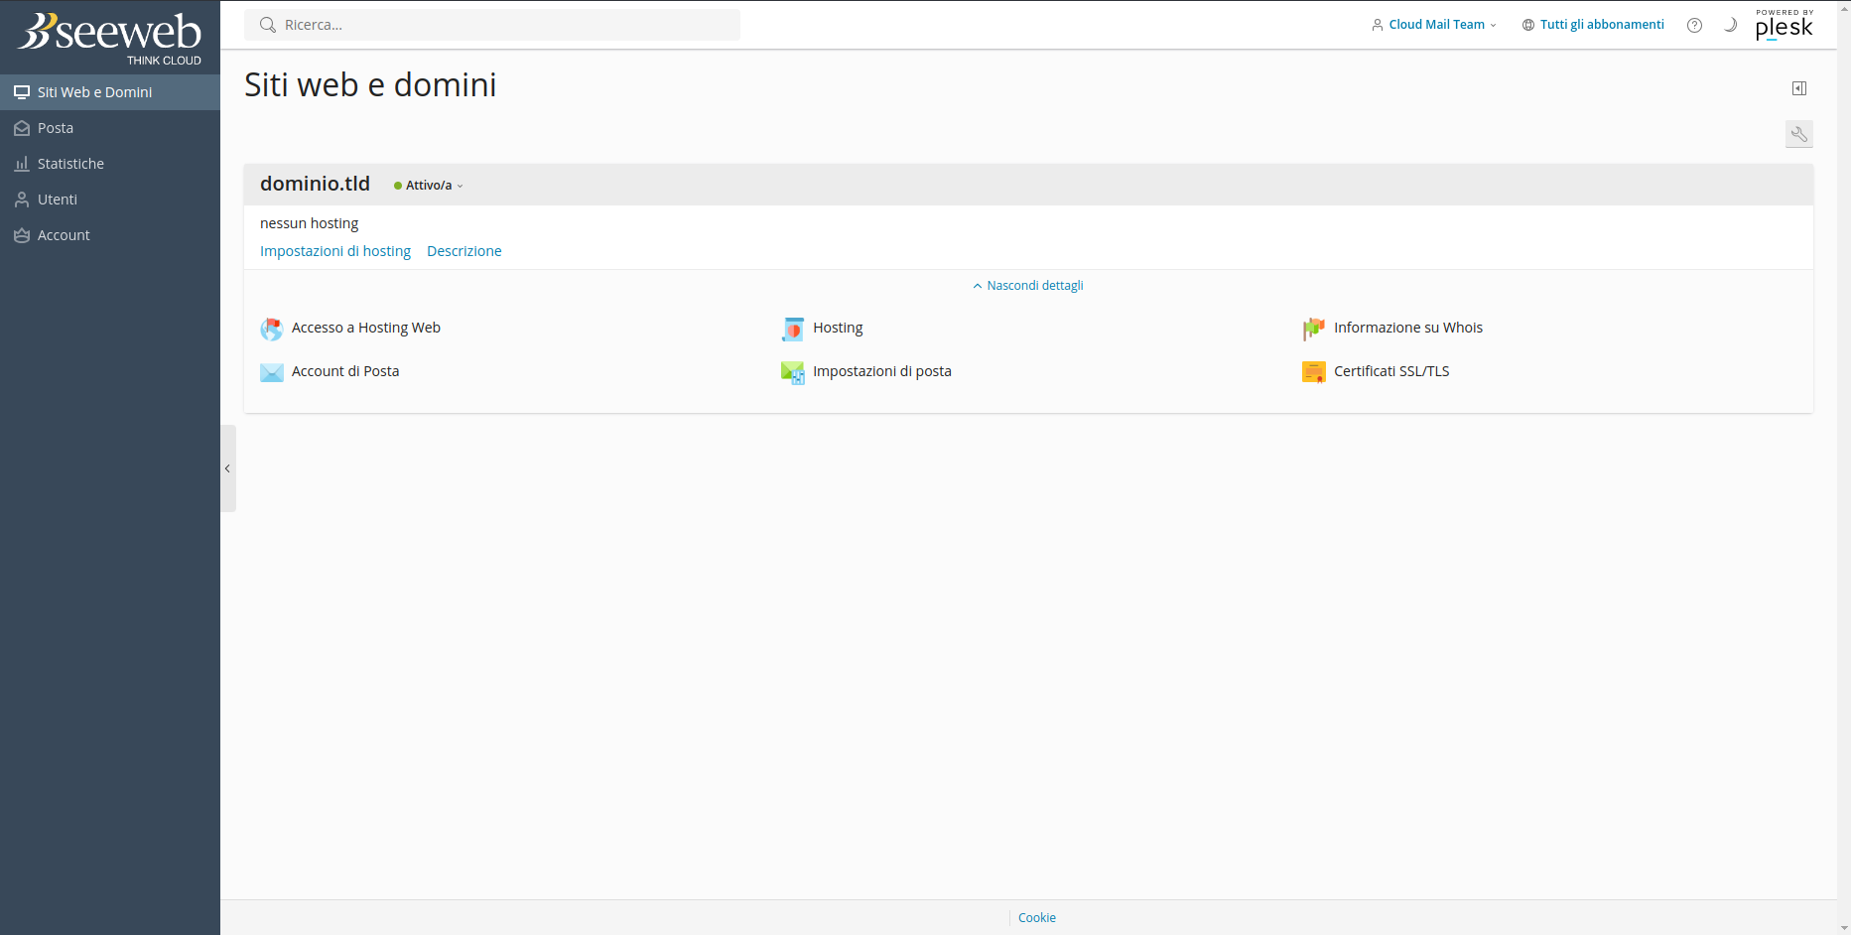This screenshot has height=935, width=1851.
Task: Click the Impostazioni di posta icon
Action: pos(792,372)
